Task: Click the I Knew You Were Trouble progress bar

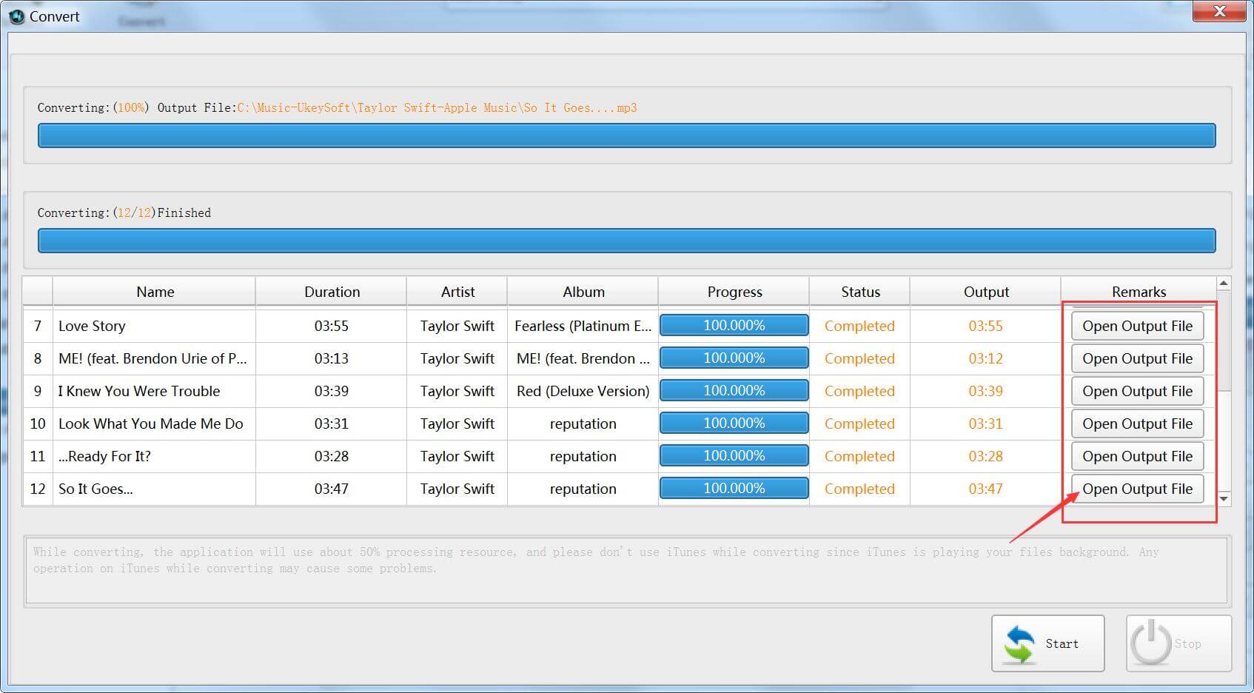Action: click(734, 391)
